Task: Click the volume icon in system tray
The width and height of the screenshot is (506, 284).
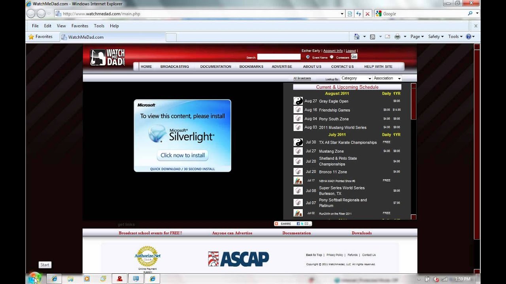Action: [x=436, y=279]
